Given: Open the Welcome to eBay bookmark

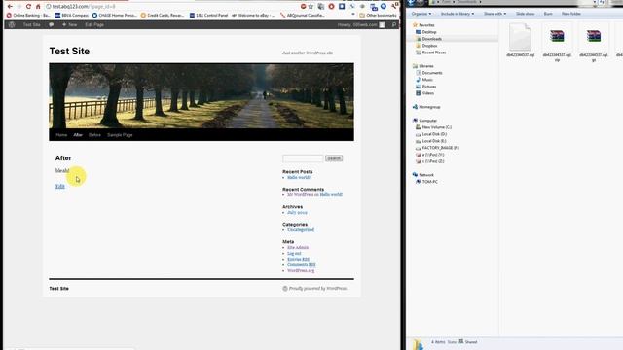Looking at the screenshot, I should (253, 16).
